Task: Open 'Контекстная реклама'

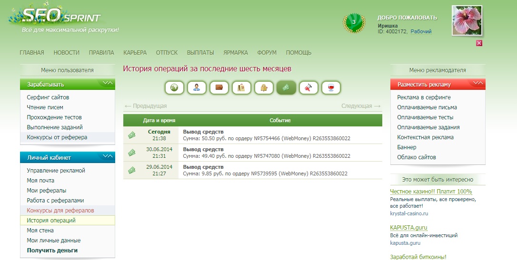Action: [x=425, y=137]
